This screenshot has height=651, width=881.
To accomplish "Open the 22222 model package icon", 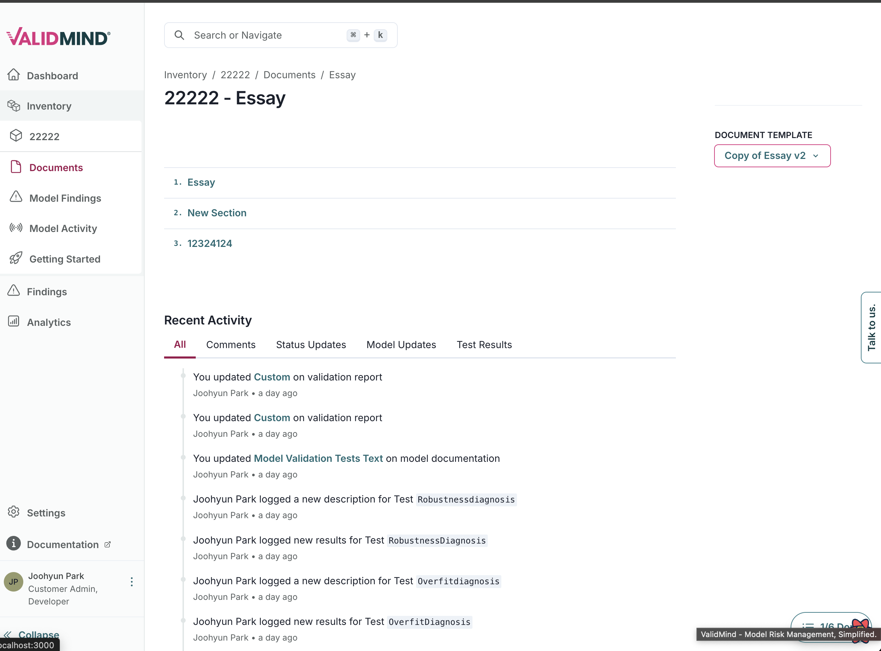I will click(16, 136).
